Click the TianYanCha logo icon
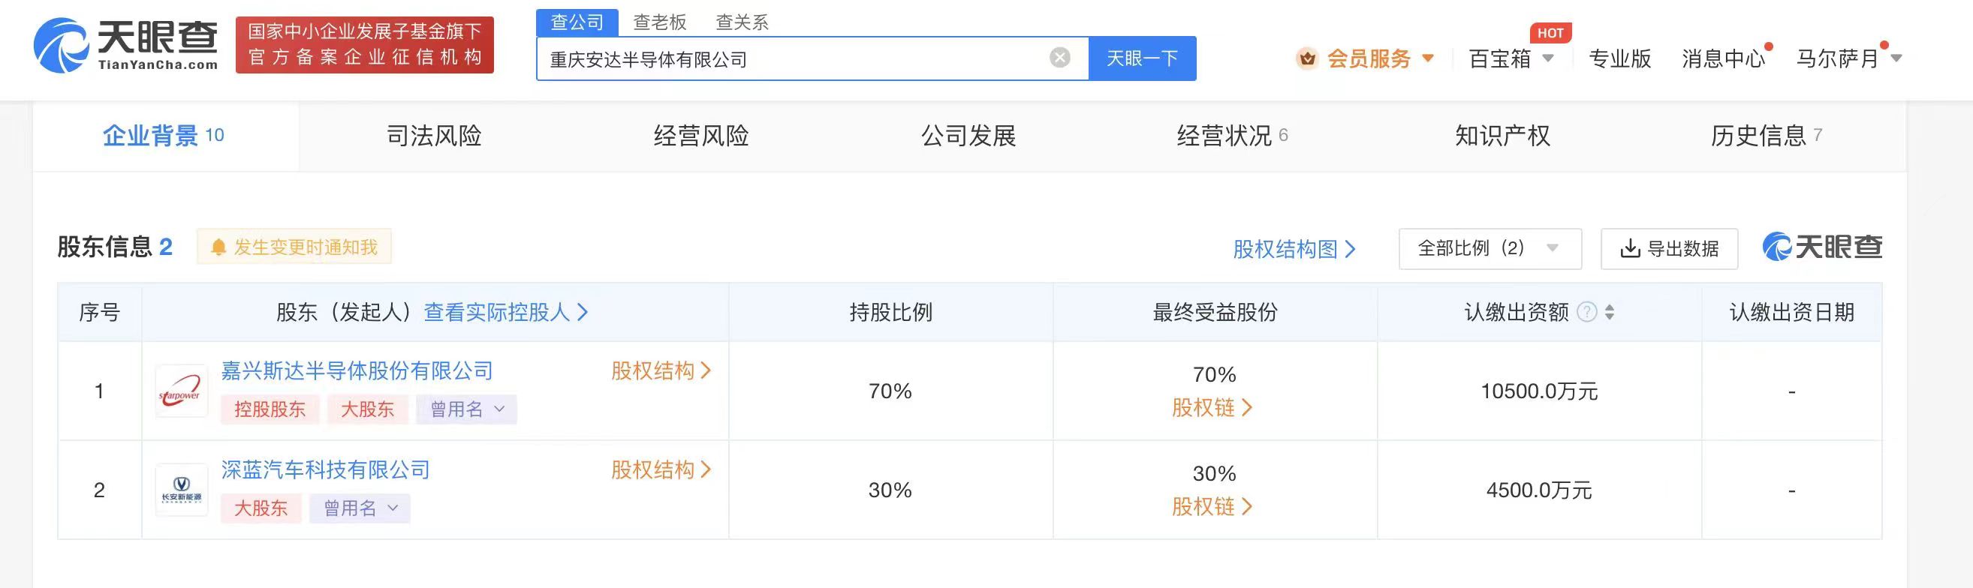Screen dimensions: 1973x588 tap(62, 46)
